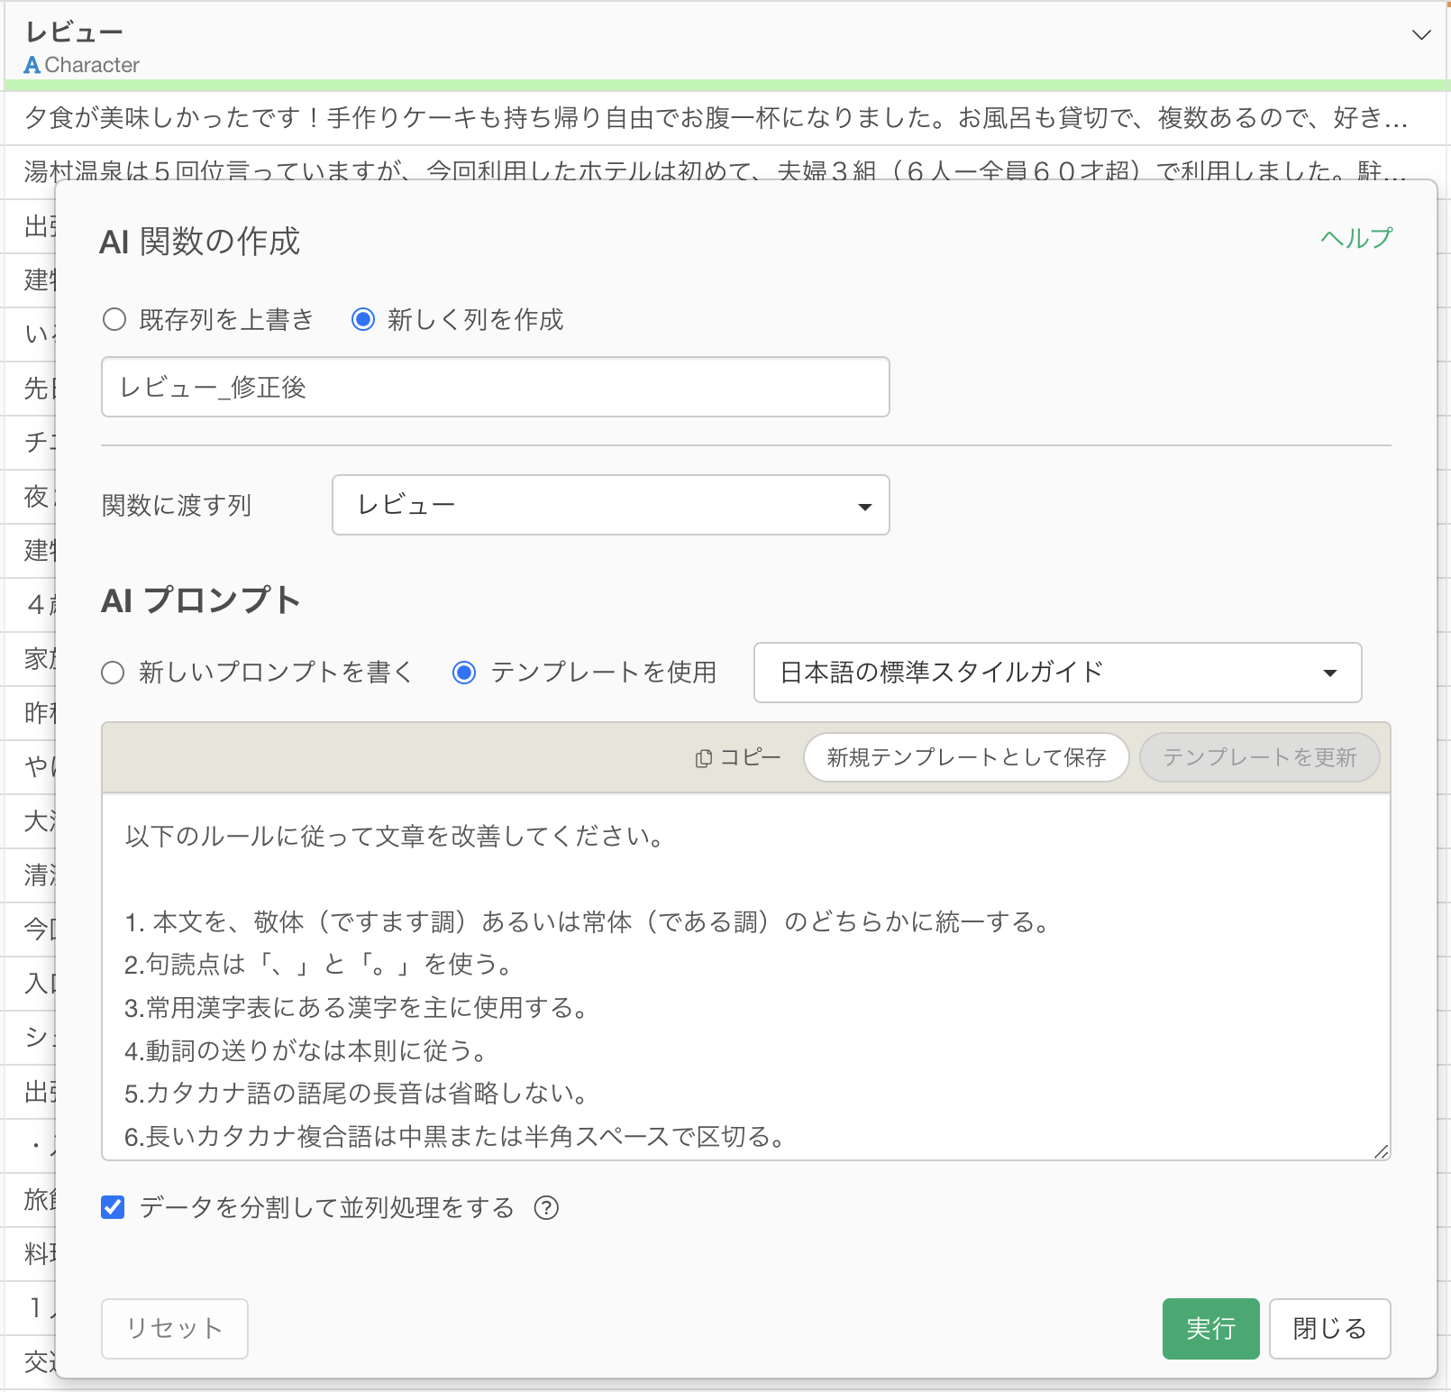
Task: Click the リセット button
Action: (174, 1328)
